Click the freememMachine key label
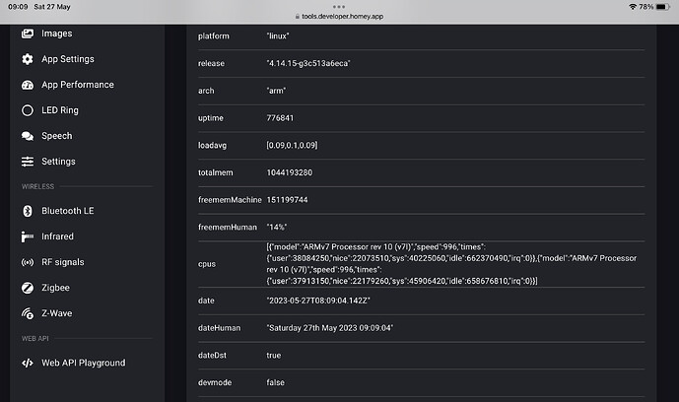 230,199
